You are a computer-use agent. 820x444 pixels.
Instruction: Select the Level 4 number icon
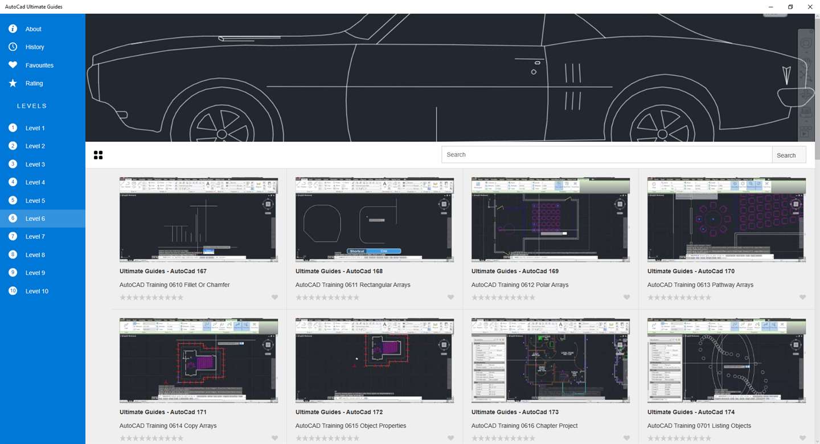click(x=13, y=182)
